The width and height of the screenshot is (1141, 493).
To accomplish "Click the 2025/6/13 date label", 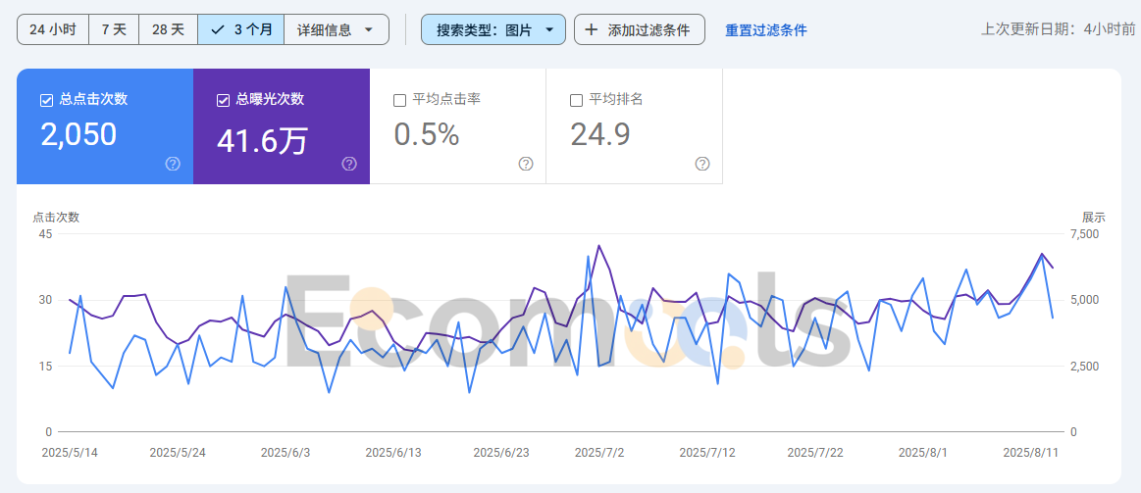I will (393, 452).
